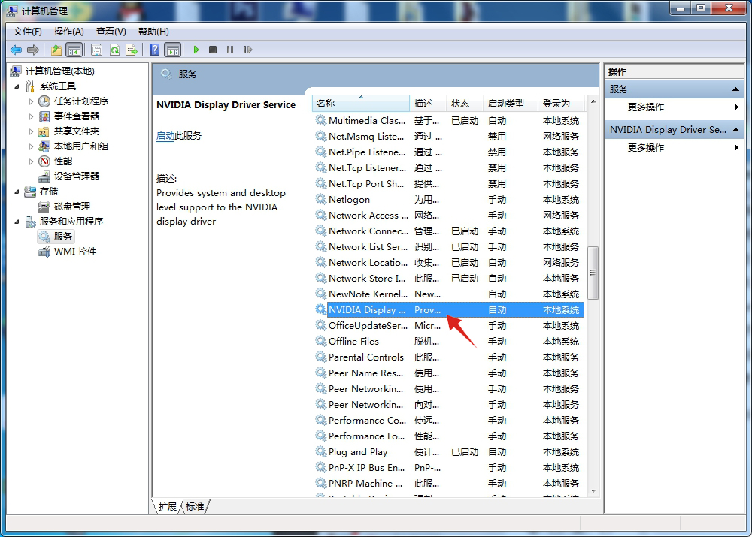The height and width of the screenshot is (537, 752).
Task: Select the Network Access service row
Action: click(x=449, y=216)
